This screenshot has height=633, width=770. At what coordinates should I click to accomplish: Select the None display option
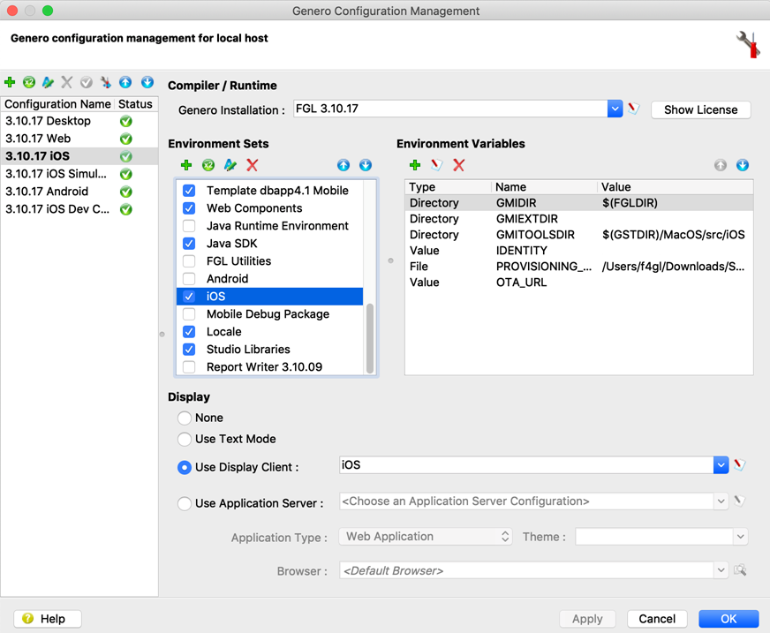point(185,418)
